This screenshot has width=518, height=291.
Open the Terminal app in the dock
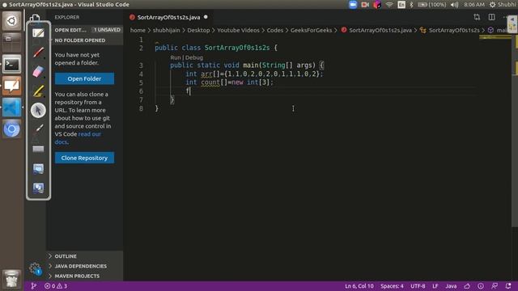pos(11,64)
